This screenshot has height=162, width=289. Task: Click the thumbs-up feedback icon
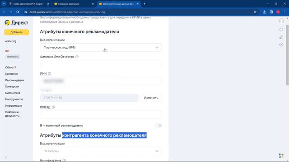click(281, 37)
